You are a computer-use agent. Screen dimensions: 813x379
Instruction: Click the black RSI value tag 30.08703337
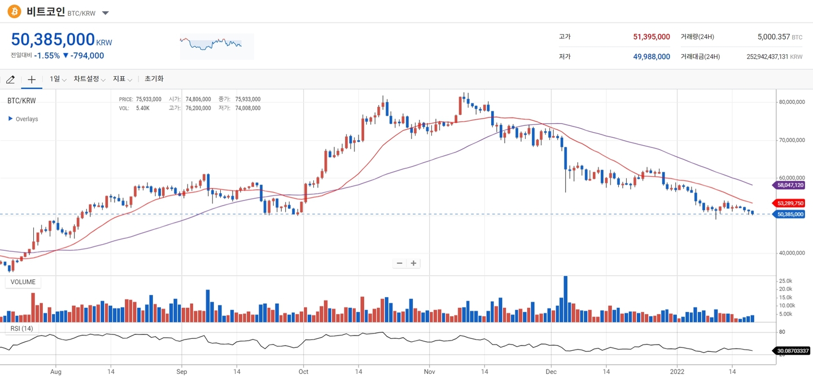[791, 351]
